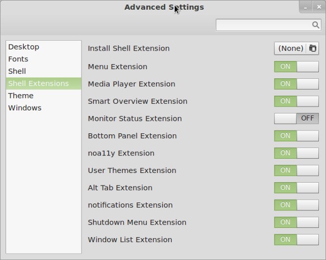Click inside the search text field
Image resolution: width=326 pixels, height=260 pixels.
point(264,25)
